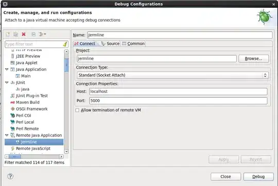Click the Debug button
Image resolution: width=278 pixels, height=186 pixels.
(x=258, y=177)
